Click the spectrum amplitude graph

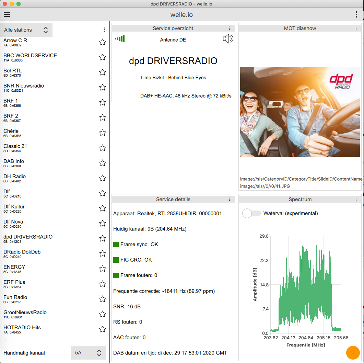(306, 284)
